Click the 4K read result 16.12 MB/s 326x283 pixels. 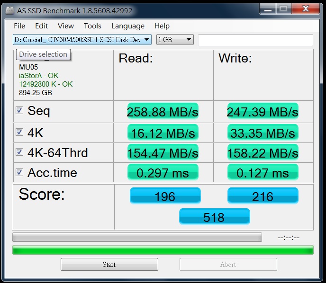[163, 133]
